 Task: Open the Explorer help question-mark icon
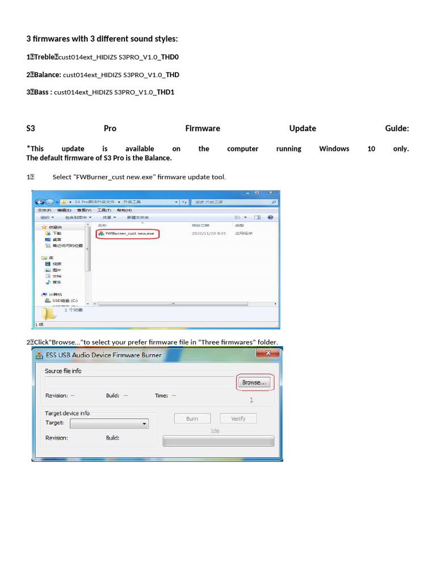pyautogui.click(x=270, y=217)
